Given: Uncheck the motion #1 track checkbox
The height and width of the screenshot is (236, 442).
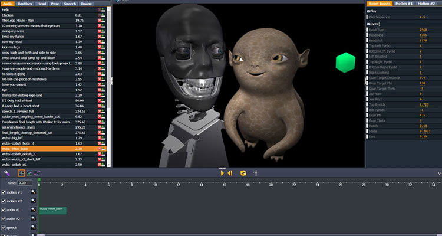Looking at the screenshot, I should point(5,192).
